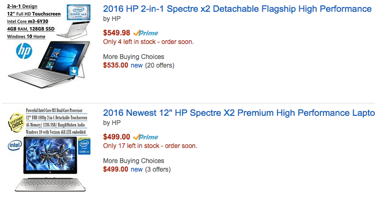View the (20 offers) for the first laptop
The image size is (375, 207).
(160, 65)
